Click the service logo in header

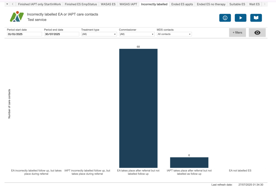(16, 17)
